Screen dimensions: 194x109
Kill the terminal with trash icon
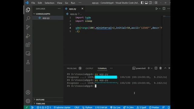click(160, 68)
